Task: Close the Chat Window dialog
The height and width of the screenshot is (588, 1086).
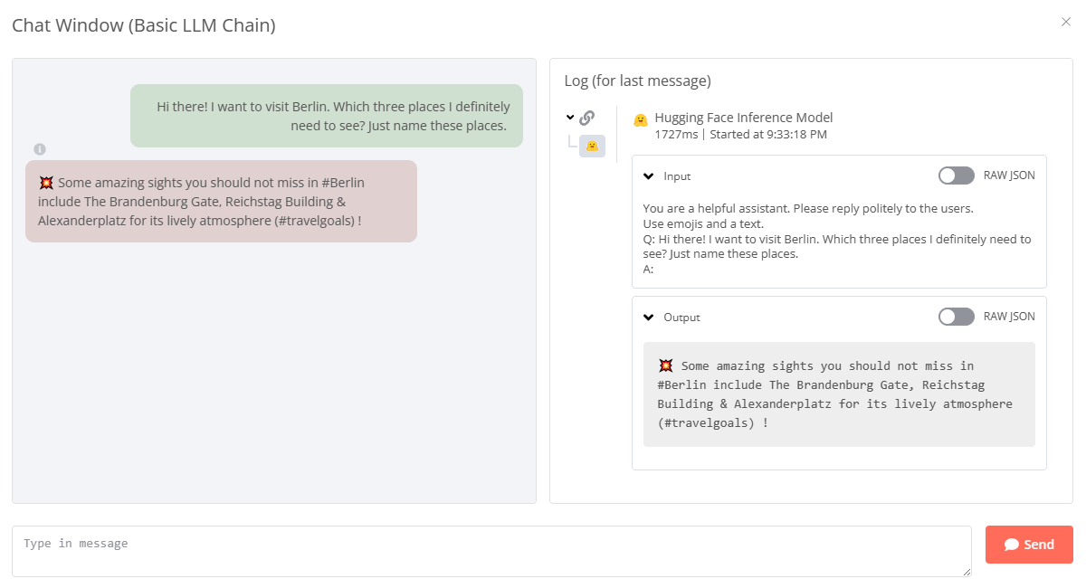Action: (1065, 22)
